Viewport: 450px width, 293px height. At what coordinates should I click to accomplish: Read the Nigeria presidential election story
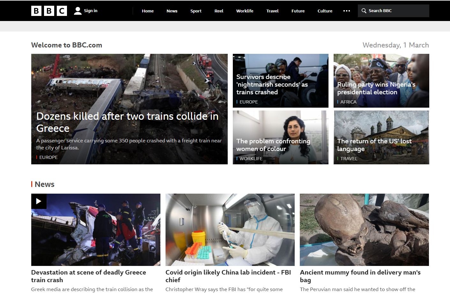tap(376, 88)
